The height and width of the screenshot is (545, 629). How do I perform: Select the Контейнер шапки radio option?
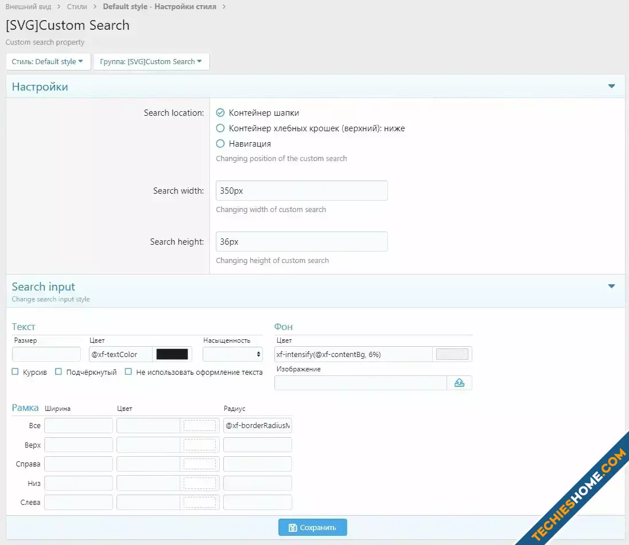click(220, 113)
